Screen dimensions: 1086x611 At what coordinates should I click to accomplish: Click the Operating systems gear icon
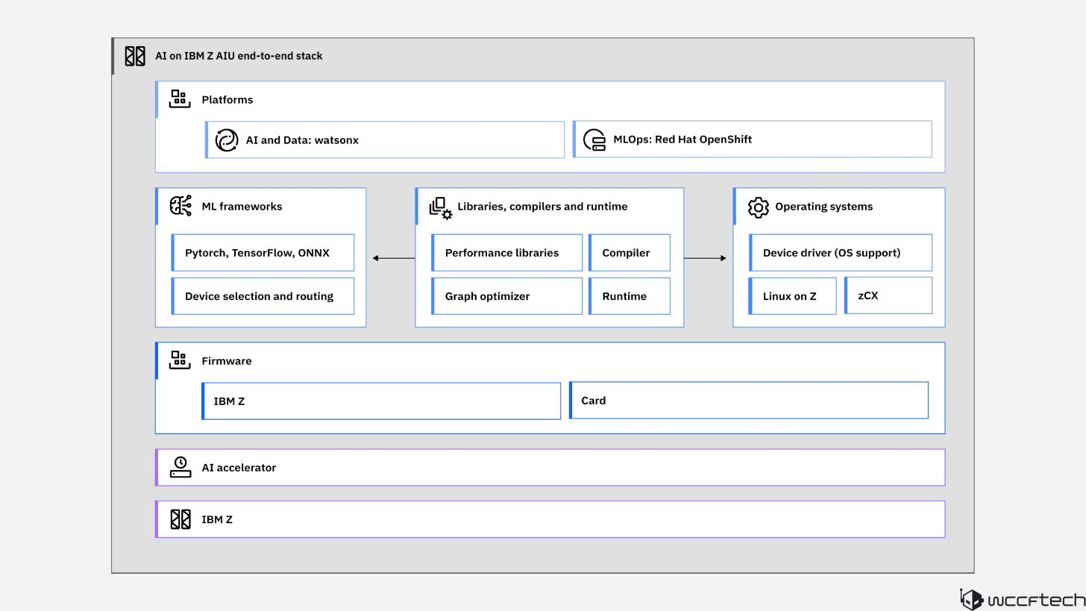(x=758, y=207)
